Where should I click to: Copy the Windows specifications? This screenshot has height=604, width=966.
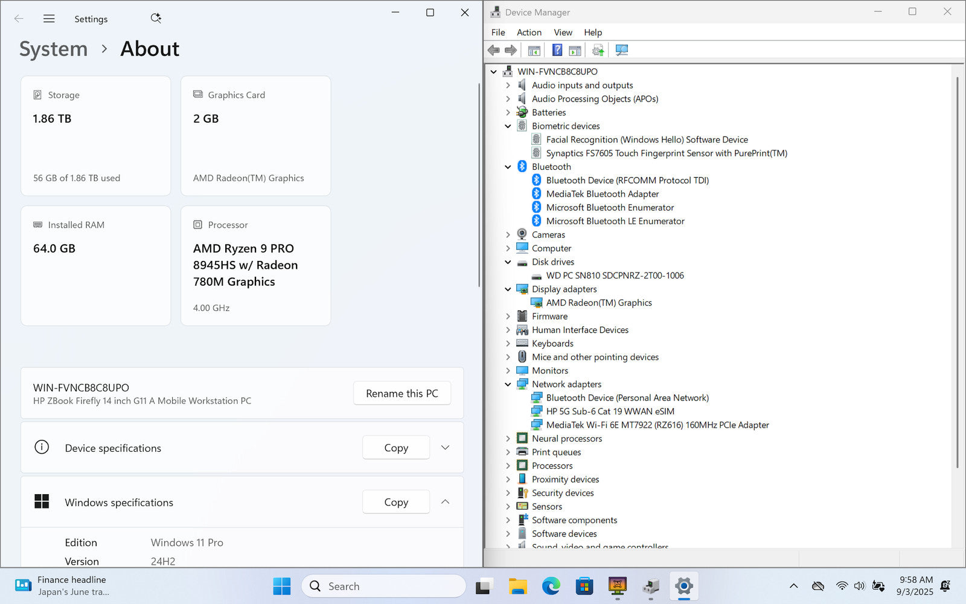(396, 502)
